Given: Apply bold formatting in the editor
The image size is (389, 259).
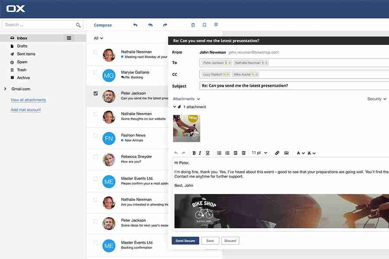Looking at the screenshot, I should tap(194, 153).
